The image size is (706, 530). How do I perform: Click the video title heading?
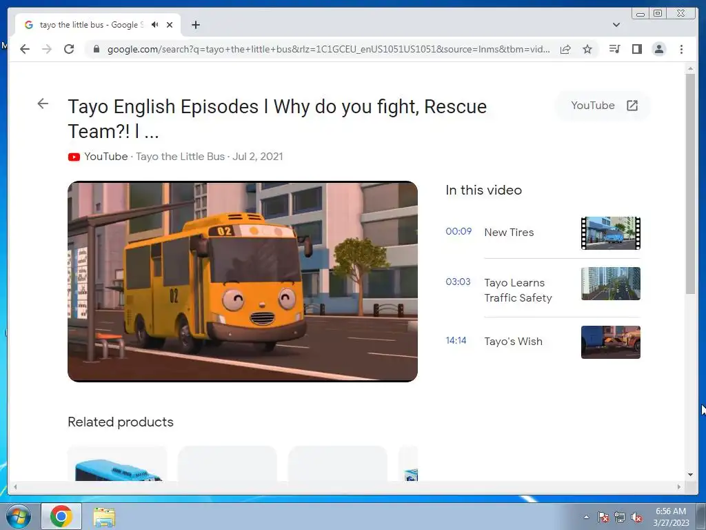point(277,119)
